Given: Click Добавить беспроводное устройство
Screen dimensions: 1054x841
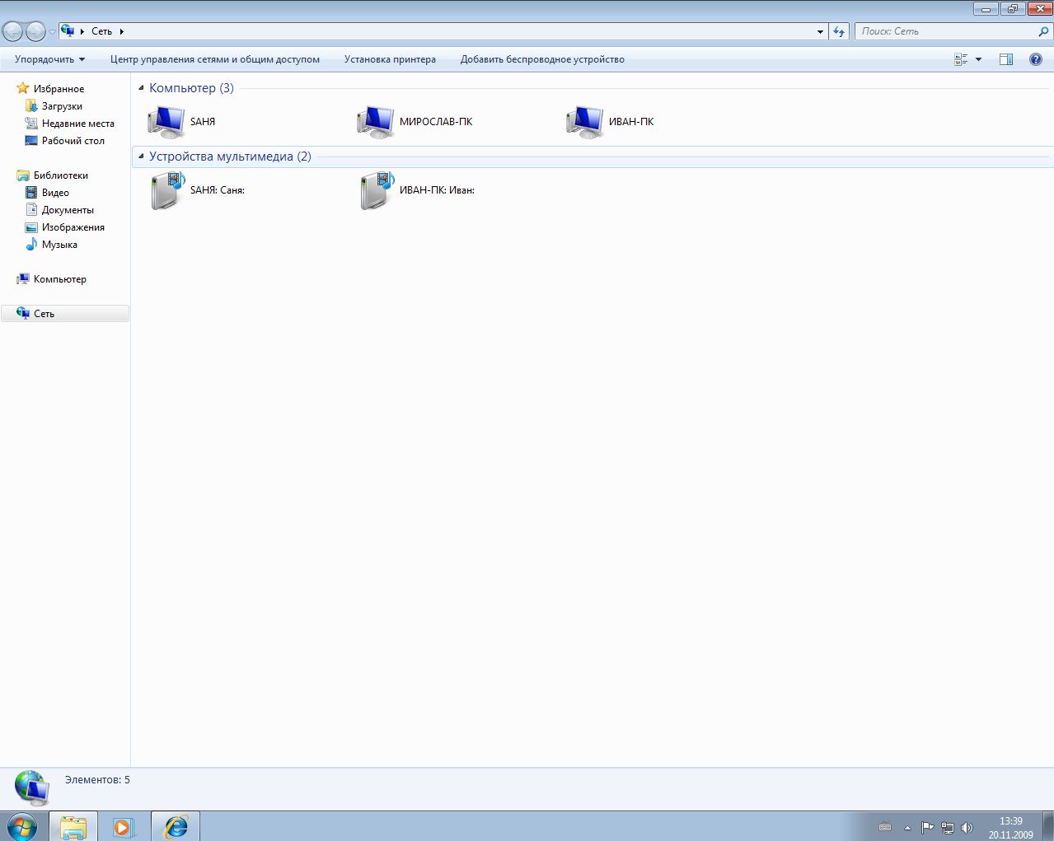Looking at the screenshot, I should tap(542, 59).
